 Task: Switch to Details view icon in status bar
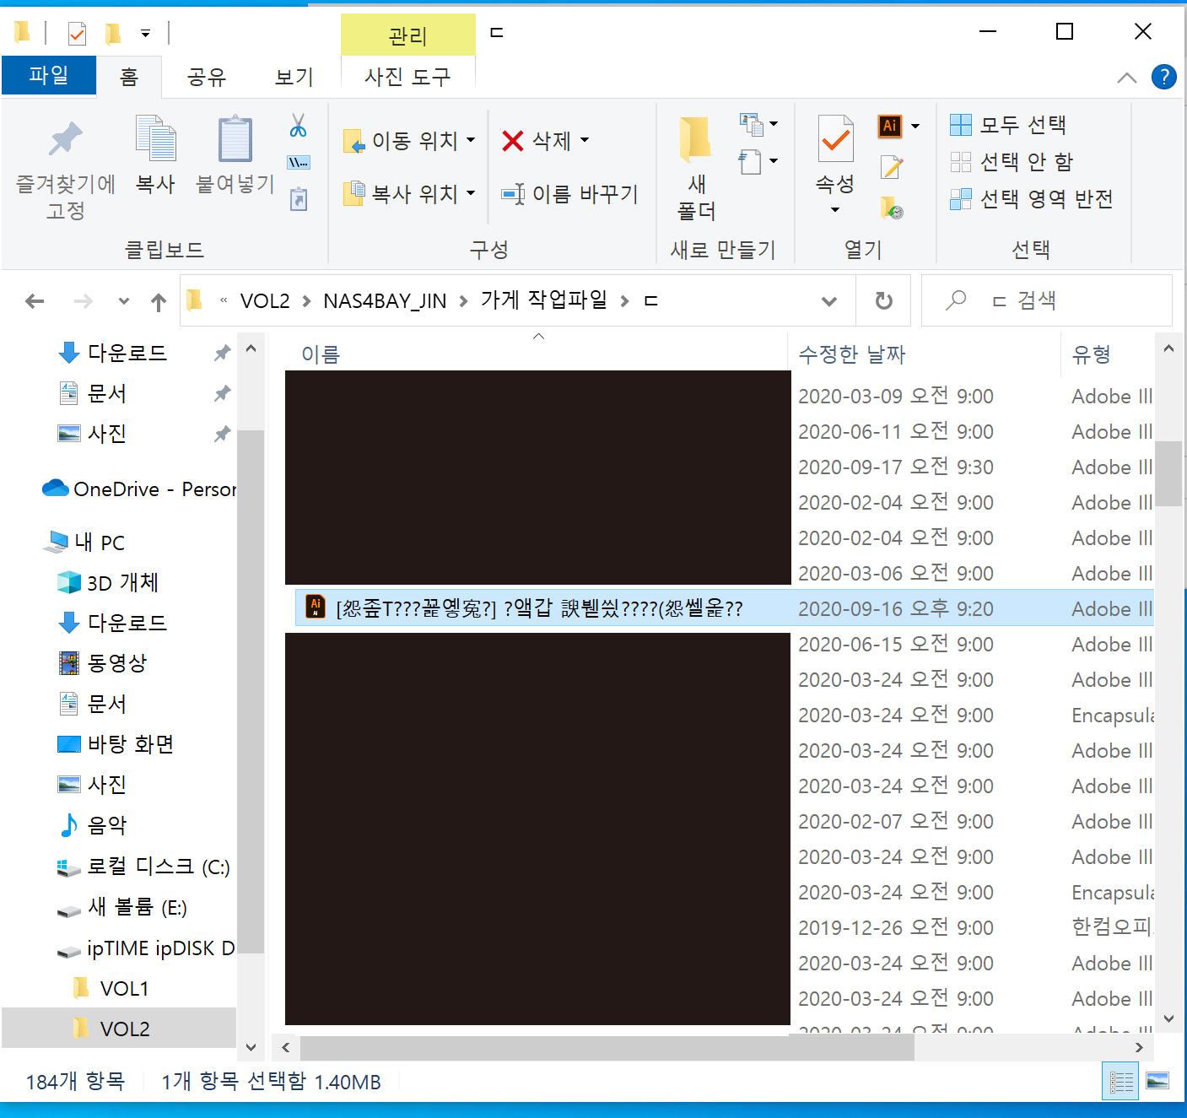1120,1081
